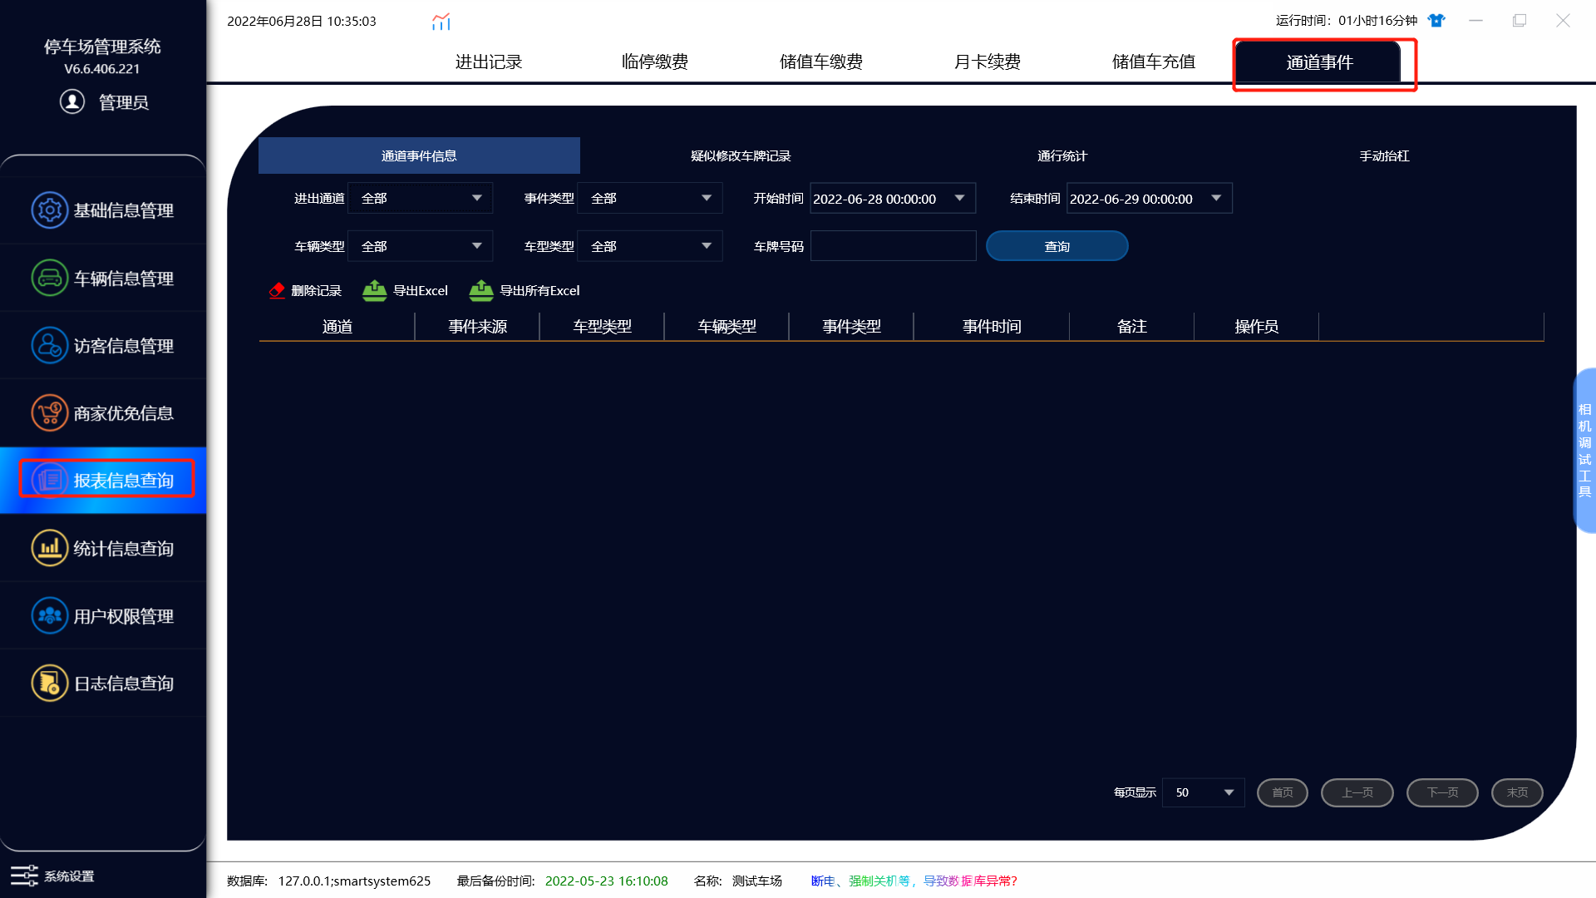
Task: Expand the 开始时间 date picker
Action: click(960, 199)
